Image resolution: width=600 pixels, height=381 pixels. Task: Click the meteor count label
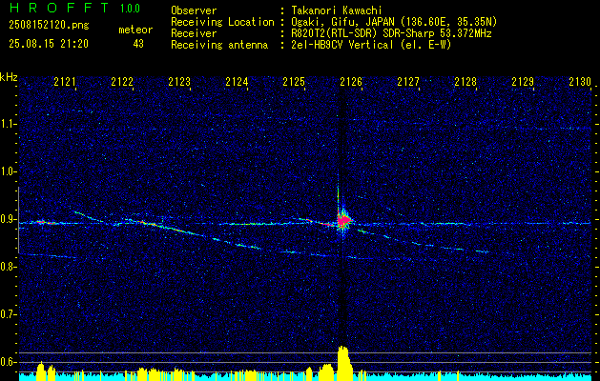coord(135,30)
